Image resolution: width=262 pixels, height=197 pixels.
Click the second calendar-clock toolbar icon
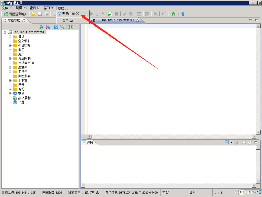point(147,14)
